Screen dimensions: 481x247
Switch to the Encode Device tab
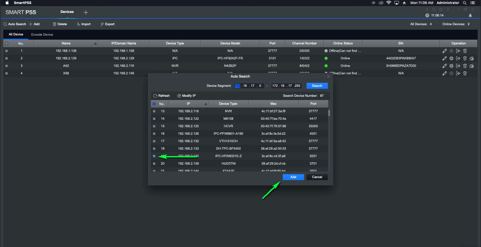coord(42,35)
